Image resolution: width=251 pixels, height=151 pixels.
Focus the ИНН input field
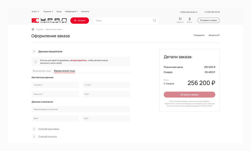(x=55, y=119)
